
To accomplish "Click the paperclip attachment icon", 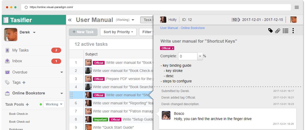I will (x=278, y=31).
